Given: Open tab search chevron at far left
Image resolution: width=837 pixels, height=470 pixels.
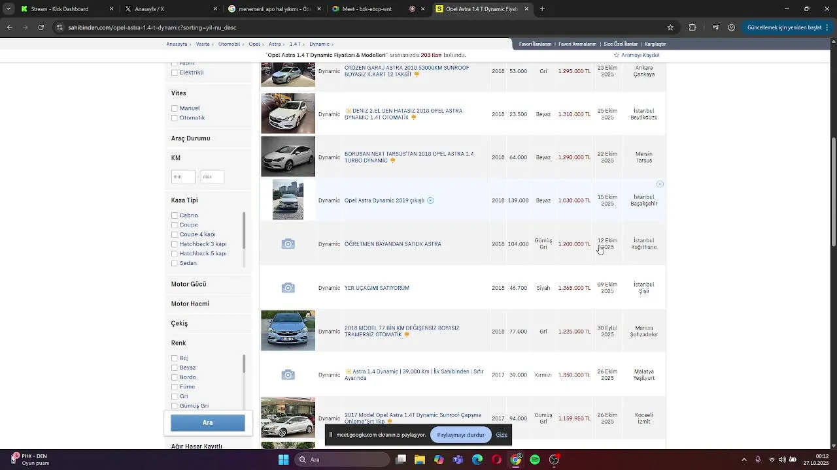Looking at the screenshot, I should (x=8, y=9).
